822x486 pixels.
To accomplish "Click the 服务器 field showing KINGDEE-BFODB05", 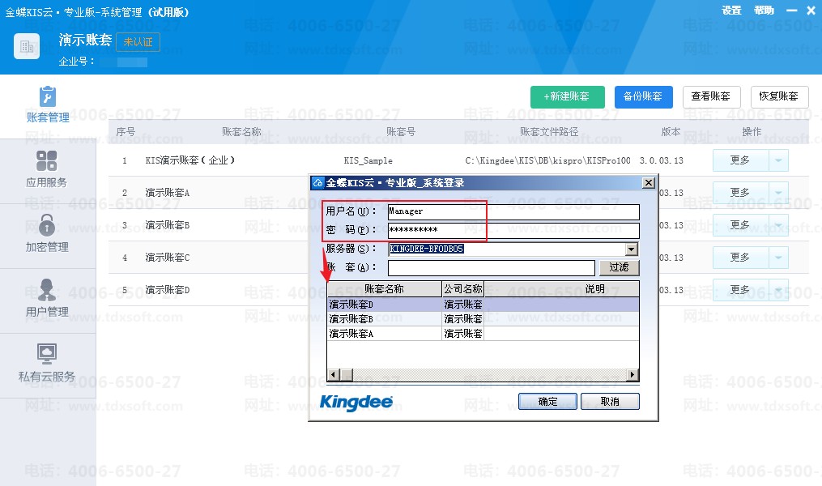I will pos(507,249).
